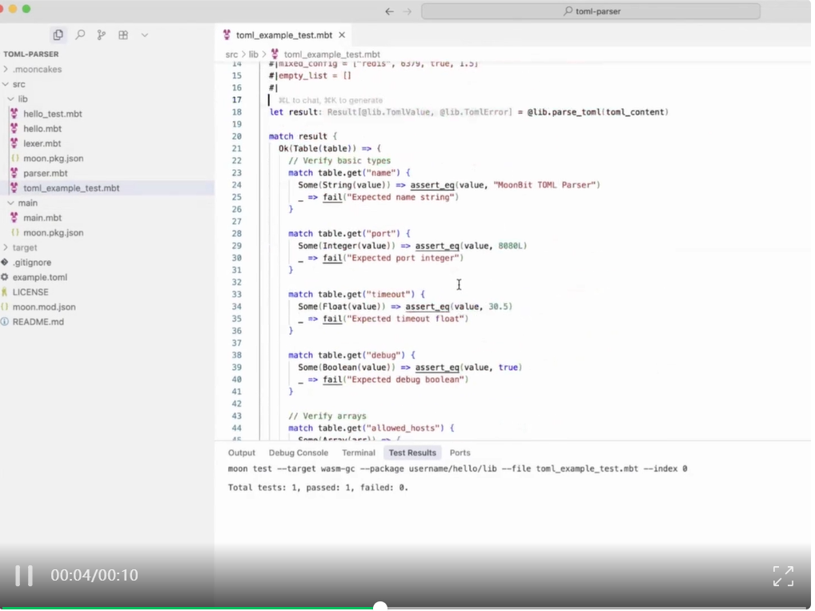Open hello.mbt file

[42, 128]
